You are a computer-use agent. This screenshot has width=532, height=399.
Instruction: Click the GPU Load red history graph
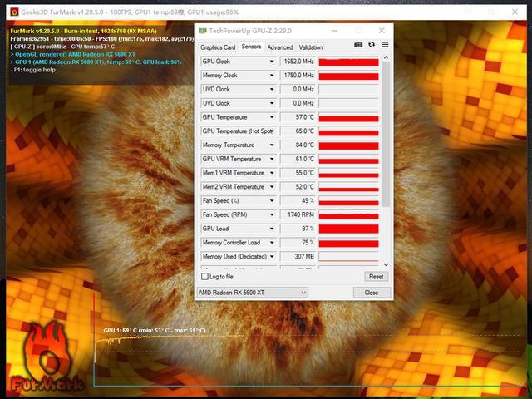pos(348,229)
